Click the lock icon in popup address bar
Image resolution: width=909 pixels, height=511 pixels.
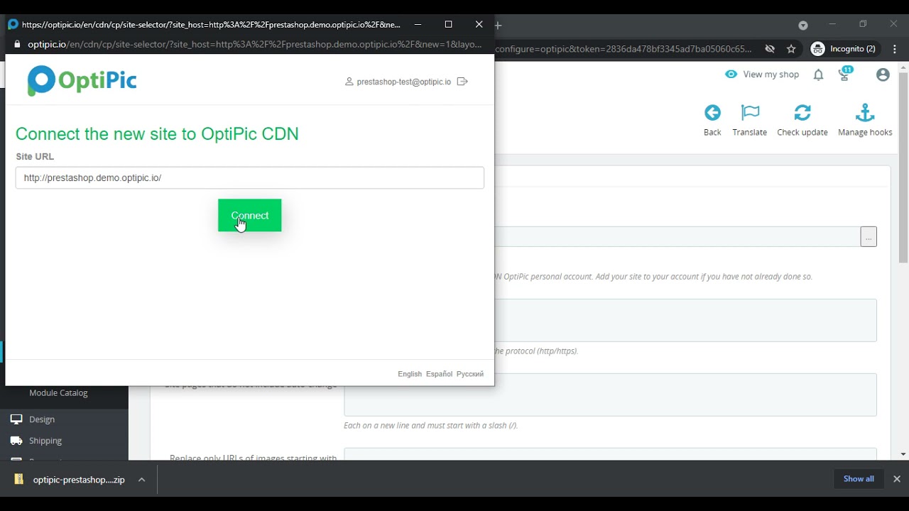coord(18,44)
